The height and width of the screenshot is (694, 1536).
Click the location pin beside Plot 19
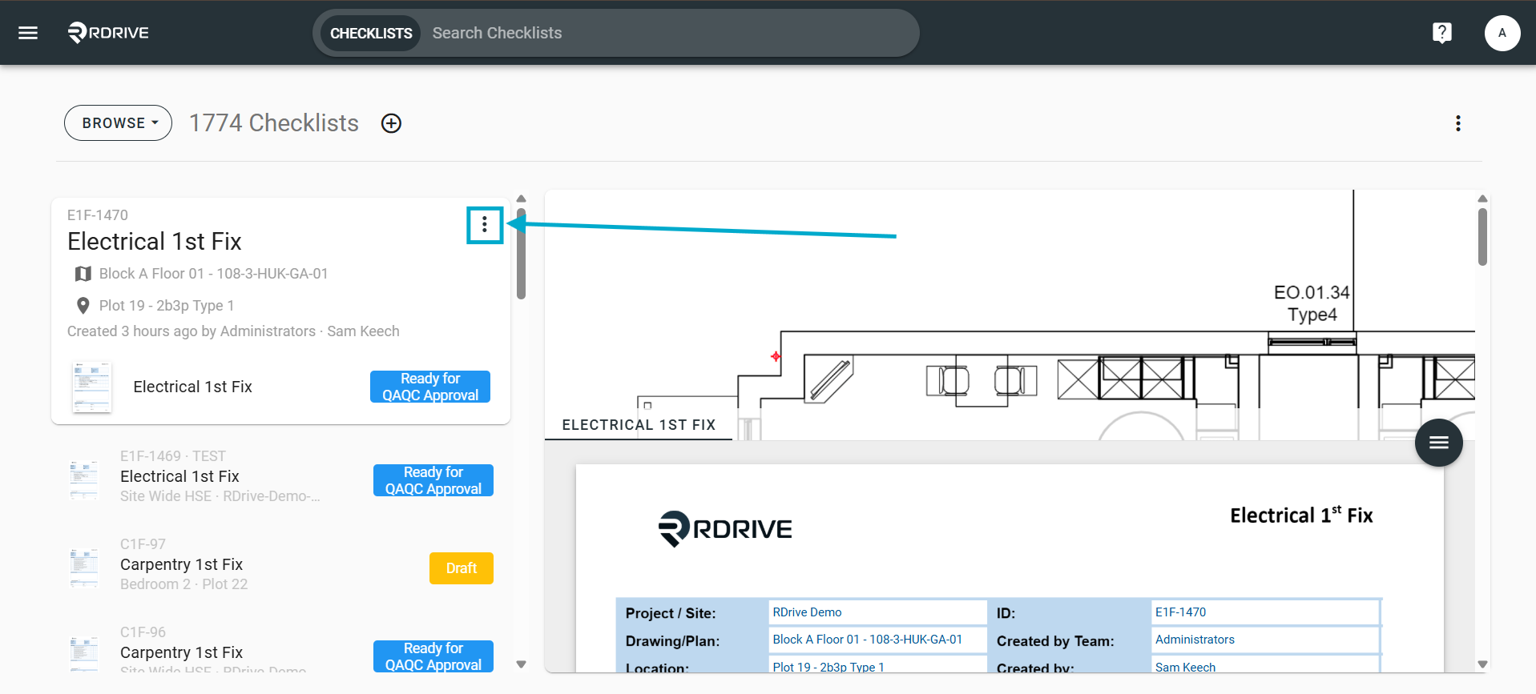[x=83, y=306]
